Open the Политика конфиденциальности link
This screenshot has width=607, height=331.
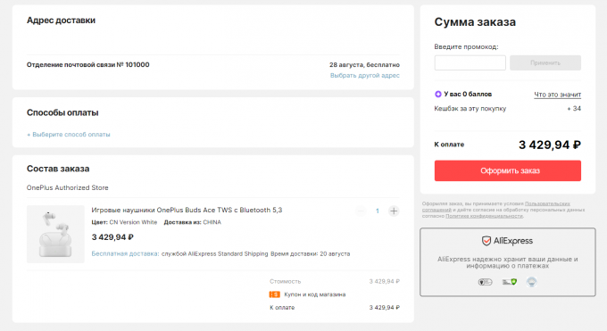click(x=484, y=216)
